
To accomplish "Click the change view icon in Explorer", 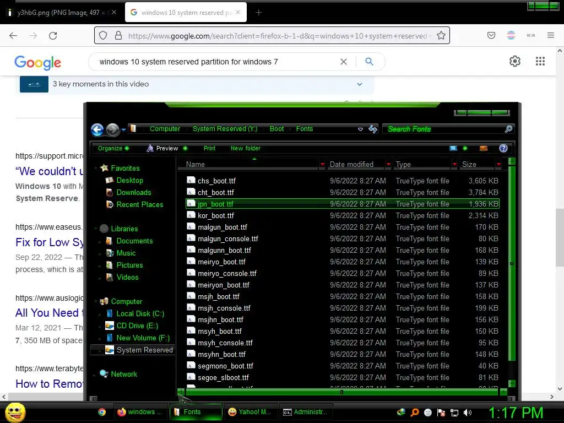I will (x=453, y=148).
